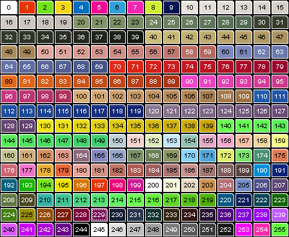Click red swatch numbered 70
This screenshot has width=289, height=237.
pos(117,67)
